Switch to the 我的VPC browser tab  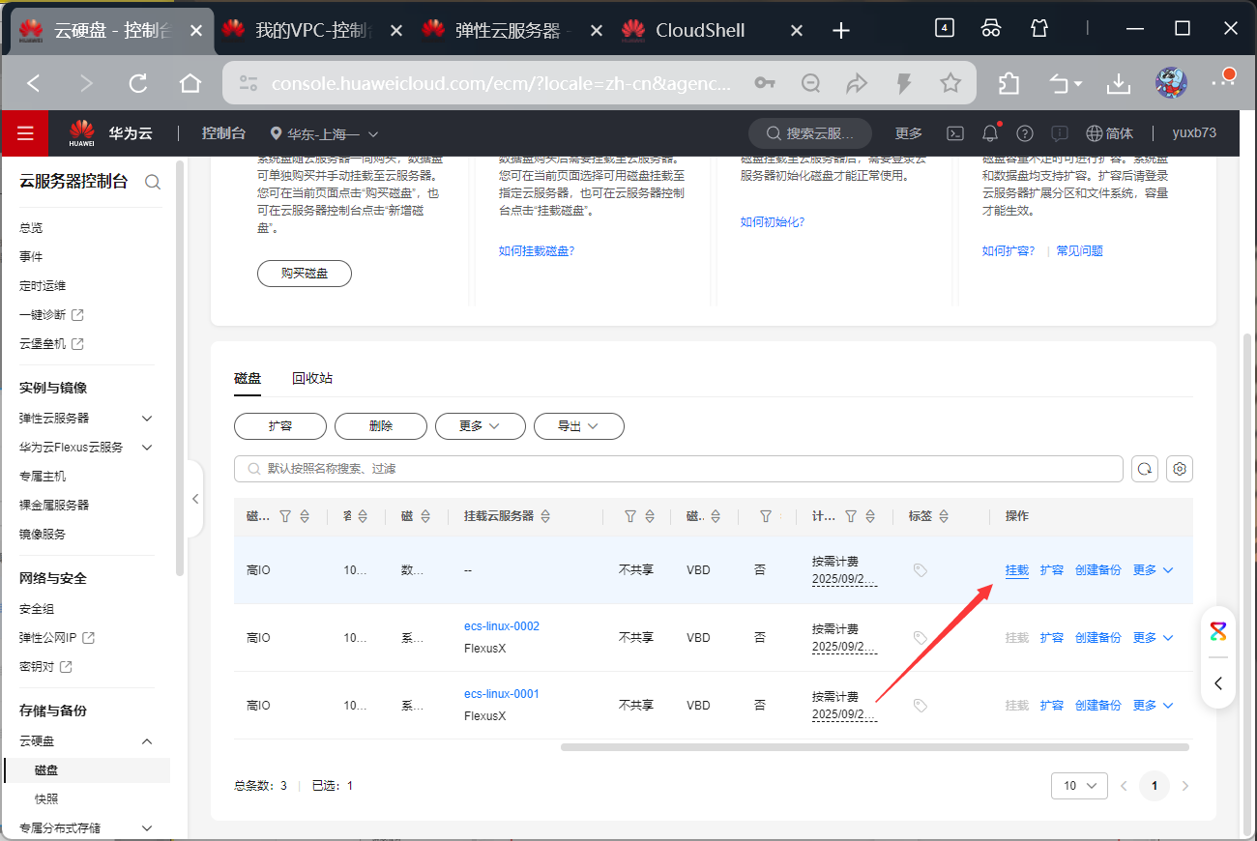(x=312, y=31)
